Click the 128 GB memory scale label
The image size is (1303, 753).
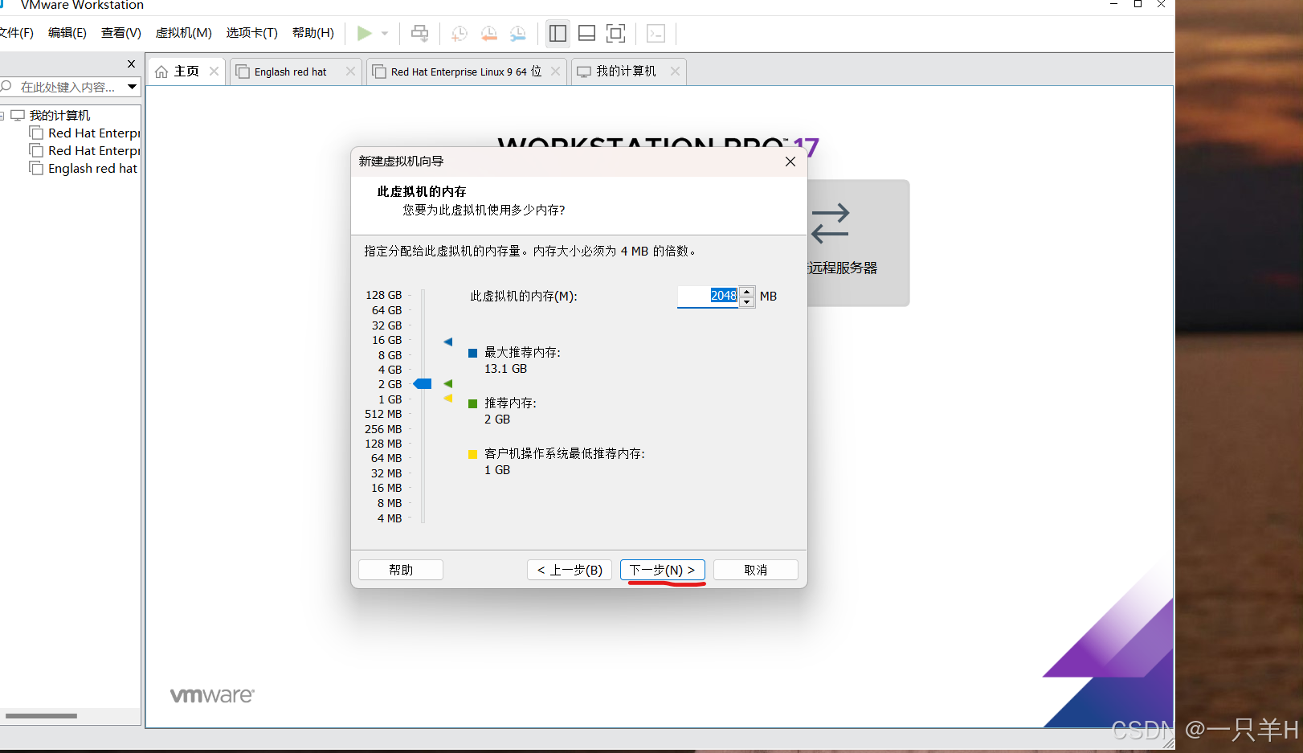pos(384,295)
